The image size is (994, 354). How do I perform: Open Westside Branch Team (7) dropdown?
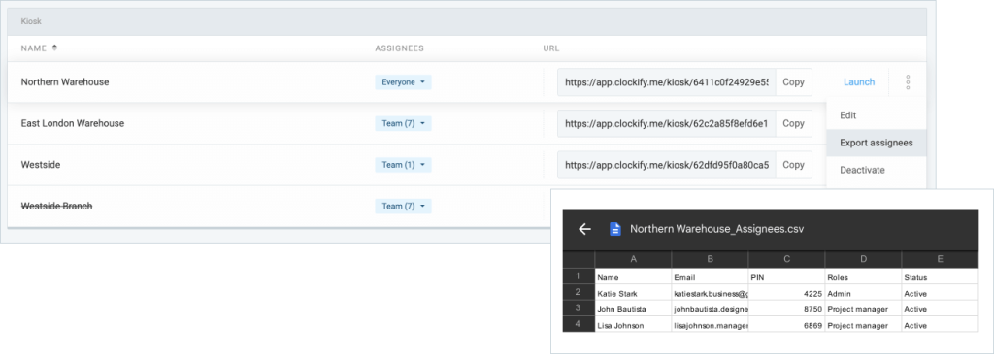pyautogui.click(x=403, y=206)
